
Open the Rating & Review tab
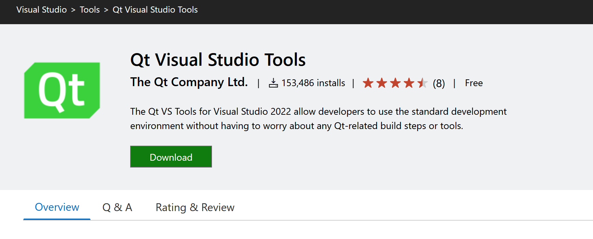[195, 207]
